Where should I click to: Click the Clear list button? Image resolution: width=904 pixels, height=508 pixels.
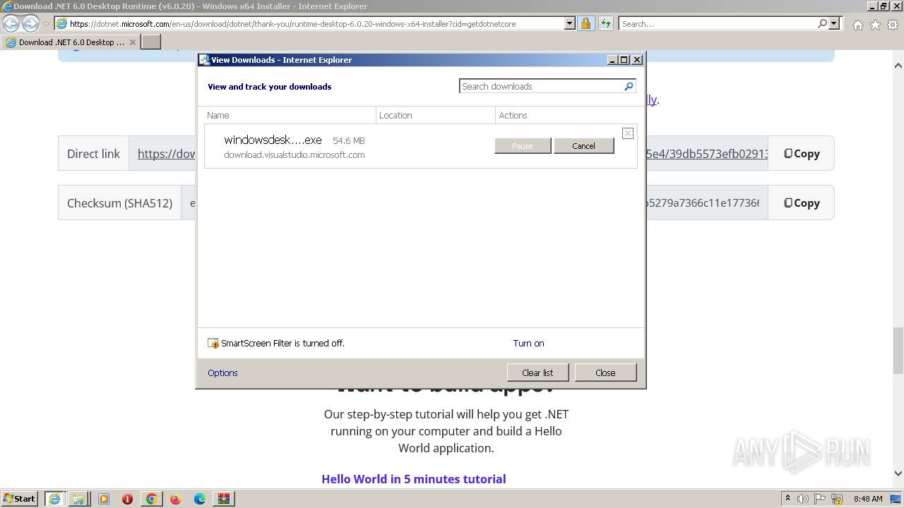pos(537,373)
